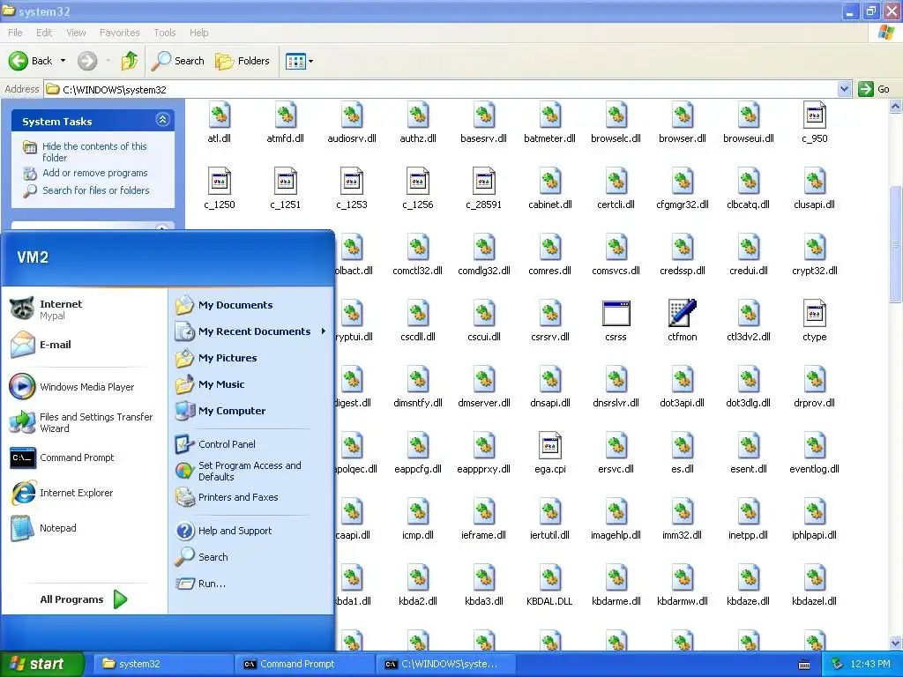
Task: Click the address bar path field
Action: 441,89
